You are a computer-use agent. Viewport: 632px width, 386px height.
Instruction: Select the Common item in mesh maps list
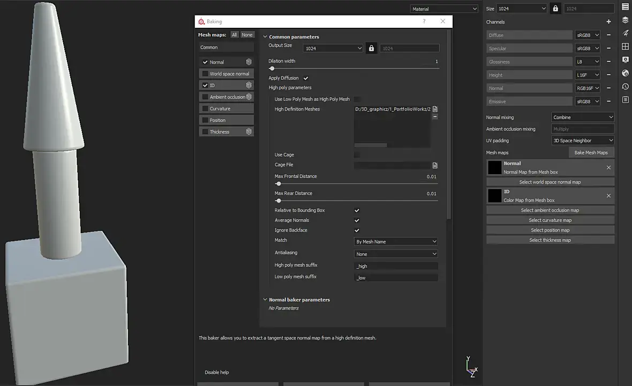tap(226, 47)
